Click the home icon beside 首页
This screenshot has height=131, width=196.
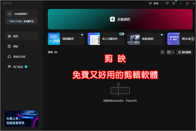click(9, 36)
